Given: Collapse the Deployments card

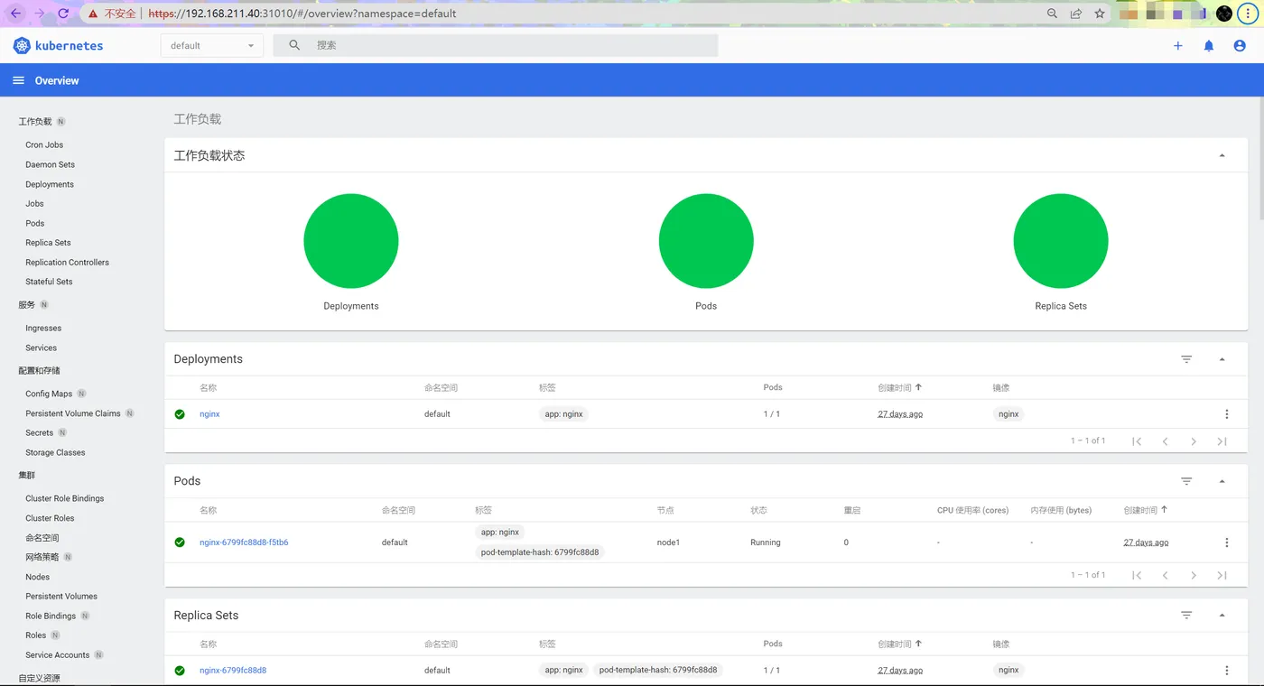Looking at the screenshot, I should pos(1222,359).
